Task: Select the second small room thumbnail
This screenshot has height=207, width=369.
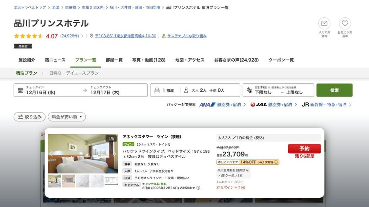Action: [68, 181]
